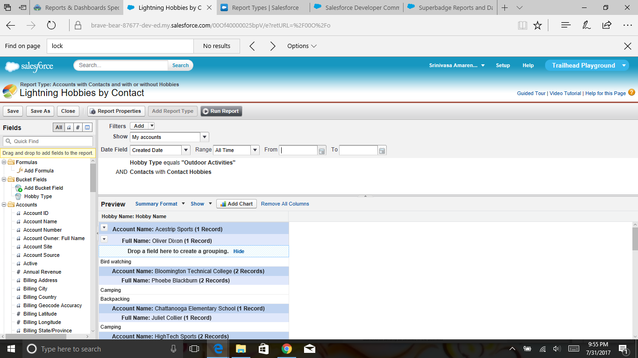Open Find on page Options menu
This screenshot has height=358, width=638.
302,46
